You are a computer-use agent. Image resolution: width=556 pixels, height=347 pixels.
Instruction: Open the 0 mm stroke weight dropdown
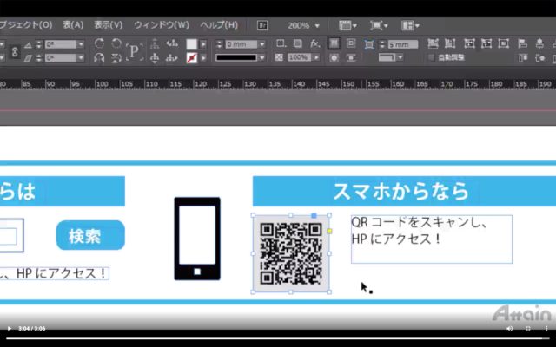pyautogui.click(x=262, y=44)
